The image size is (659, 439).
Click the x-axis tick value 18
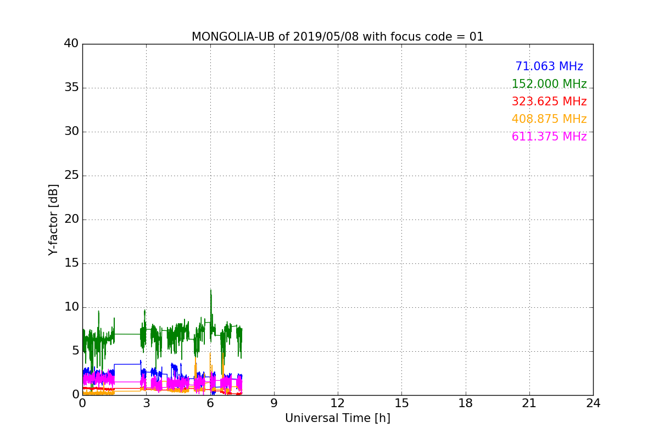click(466, 403)
